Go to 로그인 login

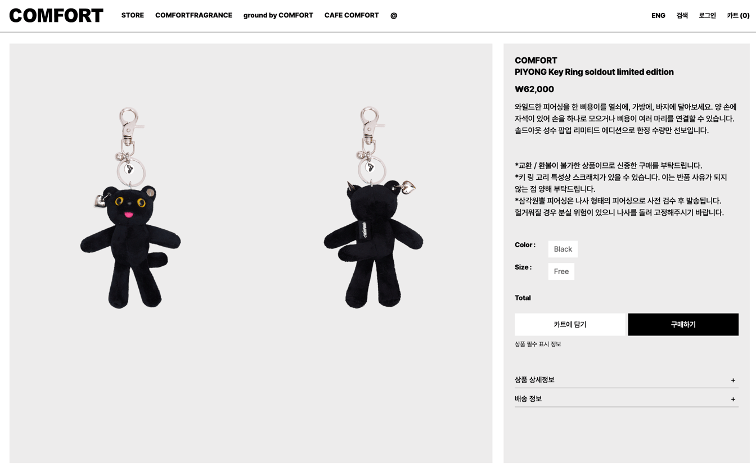(x=707, y=16)
